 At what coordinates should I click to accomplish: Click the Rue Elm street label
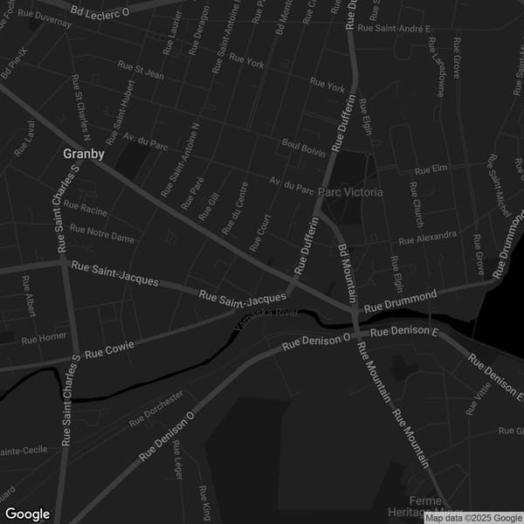431,169
